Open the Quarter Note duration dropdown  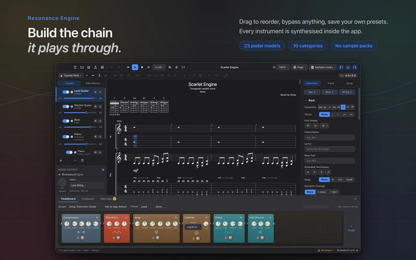tap(71, 76)
